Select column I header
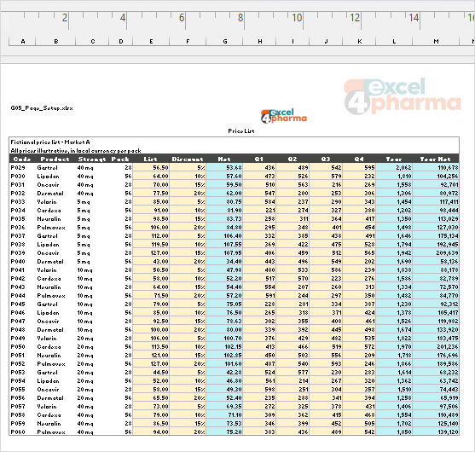 tap(293, 41)
